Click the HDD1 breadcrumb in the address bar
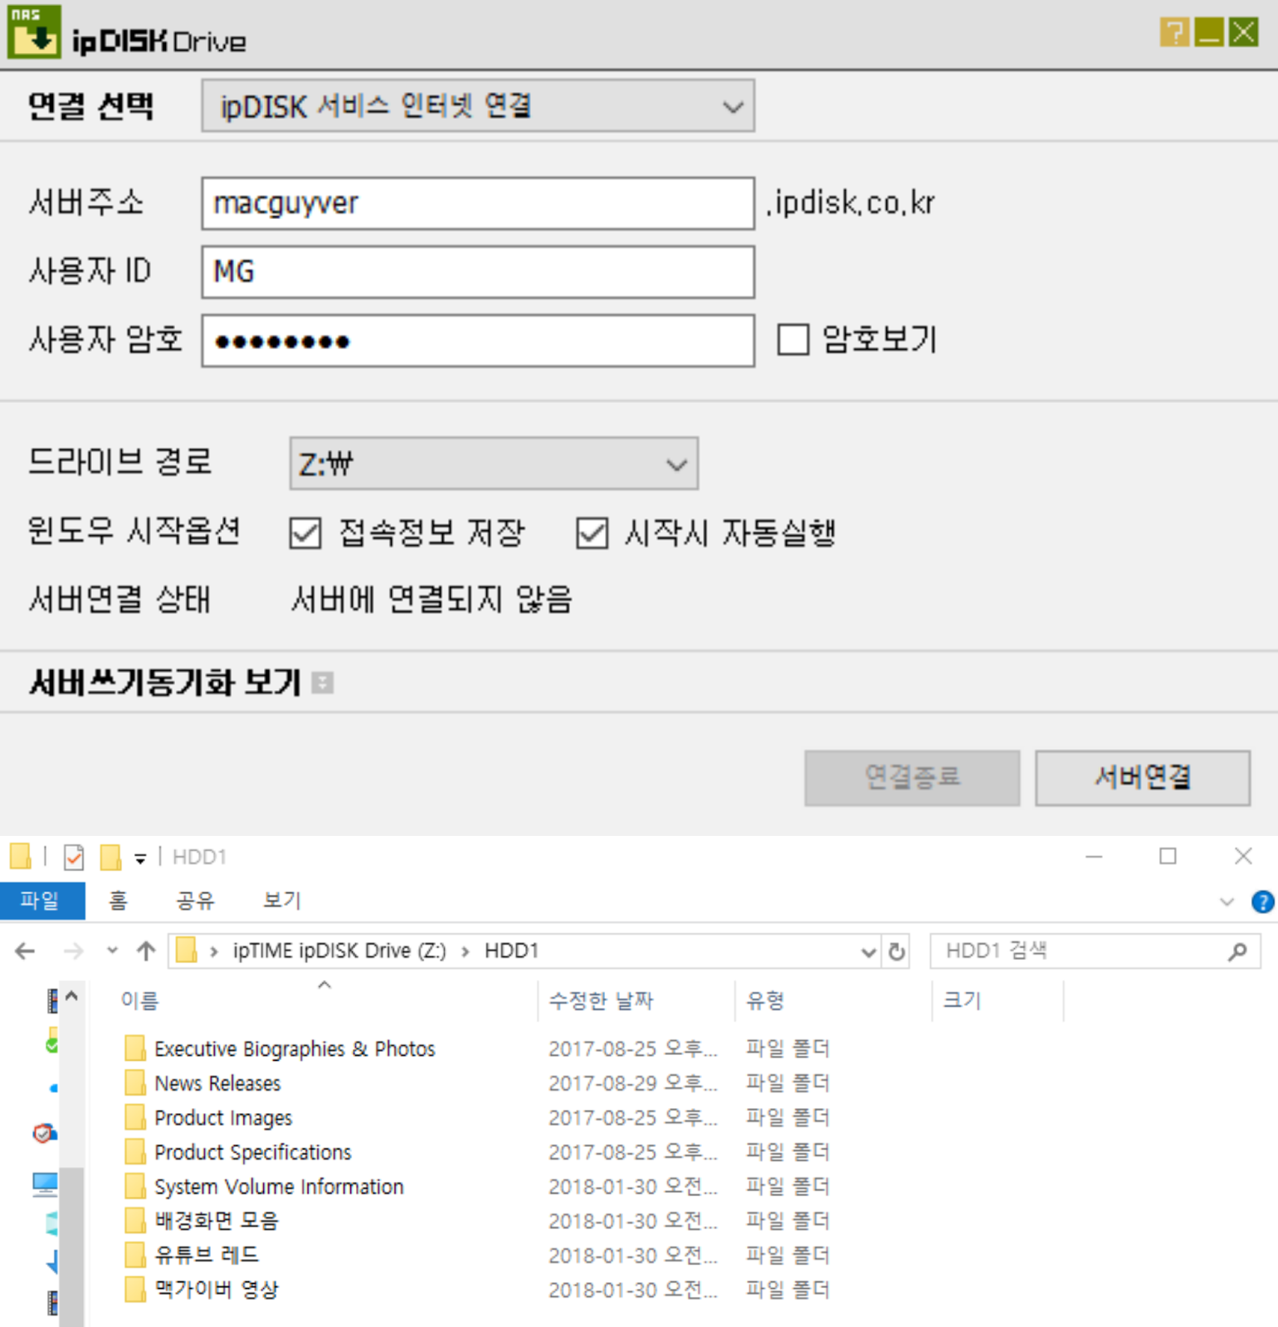This screenshot has height=1327, width=1278. [511, 951]
